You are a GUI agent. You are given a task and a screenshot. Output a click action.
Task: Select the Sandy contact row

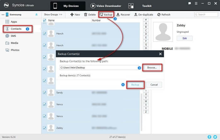[x=91, y=93]
